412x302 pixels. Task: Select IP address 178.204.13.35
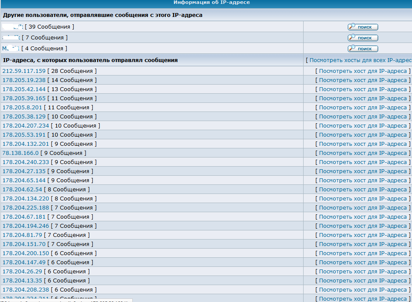22,281
